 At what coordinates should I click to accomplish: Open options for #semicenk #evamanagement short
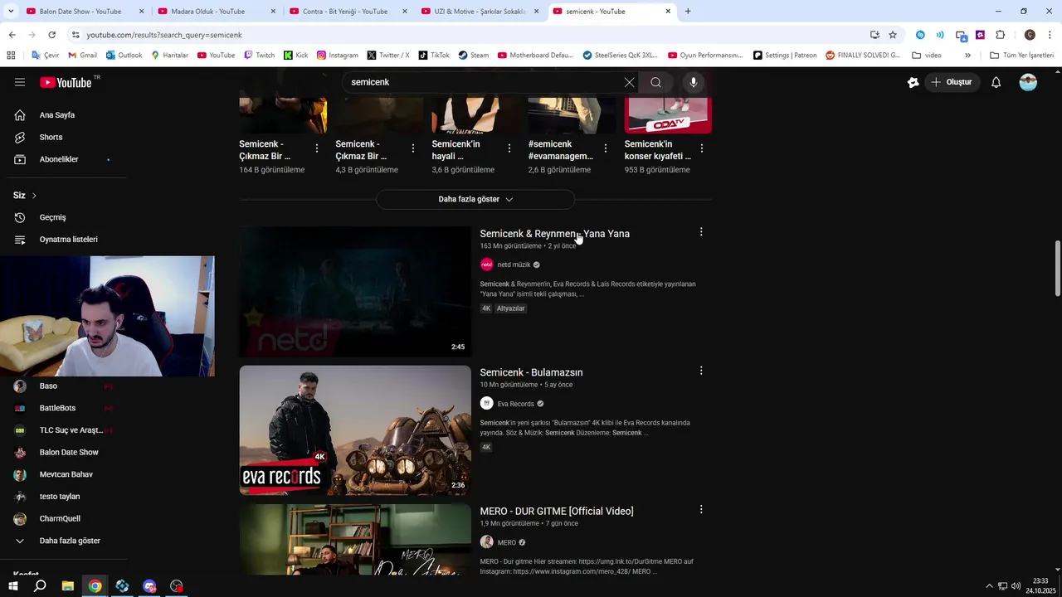tap(606, 148)
